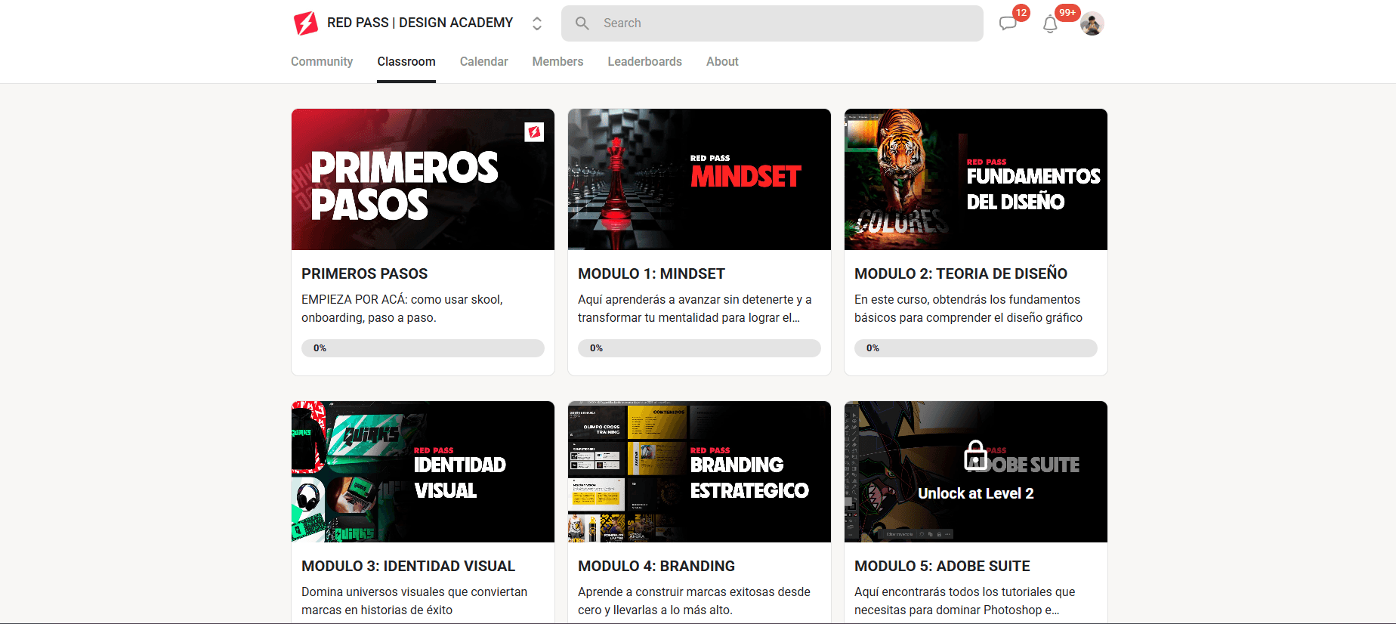Screen dimensions: 1396x624
Task: Select the Classroom tab
Action: pos(406,61)
